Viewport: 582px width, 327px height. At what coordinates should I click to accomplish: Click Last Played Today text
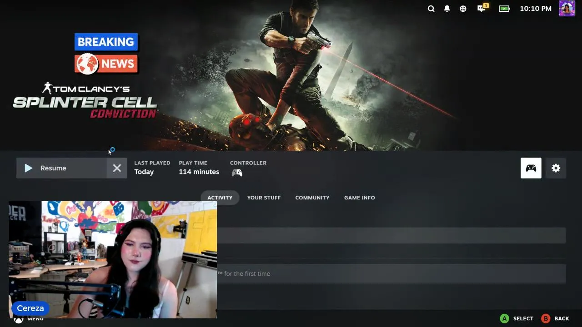(152, 168)
